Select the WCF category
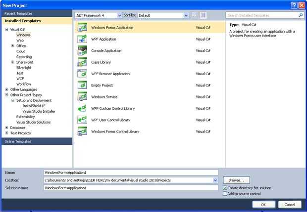Viewport: 307px width, 212px height. 20,79
